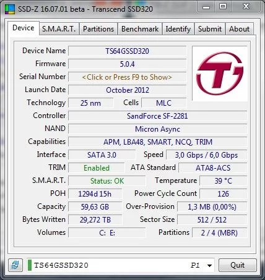Minimize the SSD-Z window

(206, 7)
